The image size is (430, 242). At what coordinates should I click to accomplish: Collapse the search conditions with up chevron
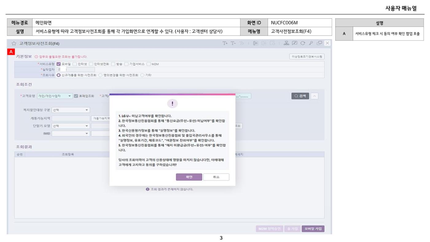pyautogui.click(x=315, y=96)
